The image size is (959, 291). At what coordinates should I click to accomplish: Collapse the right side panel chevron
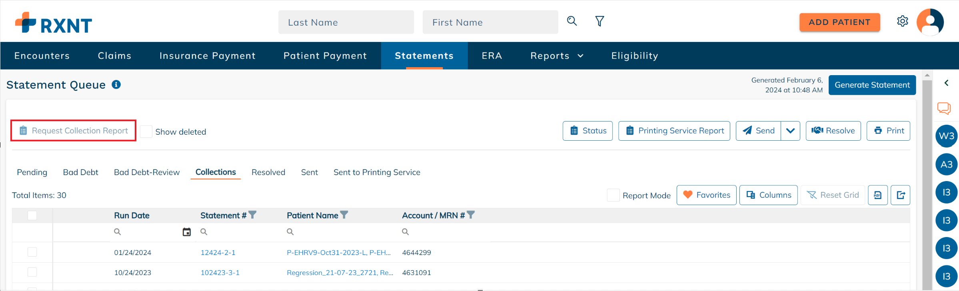[946, 83]
